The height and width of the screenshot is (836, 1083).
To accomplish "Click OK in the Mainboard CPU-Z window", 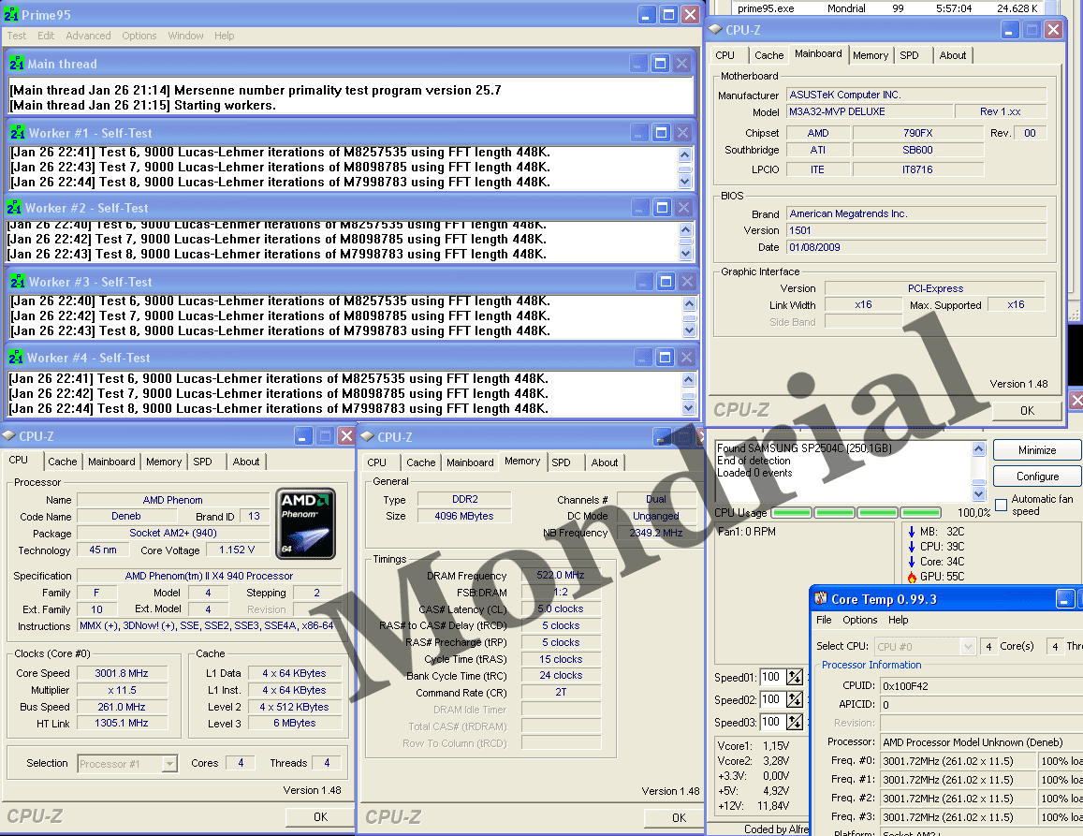I will click(1027, 410).
